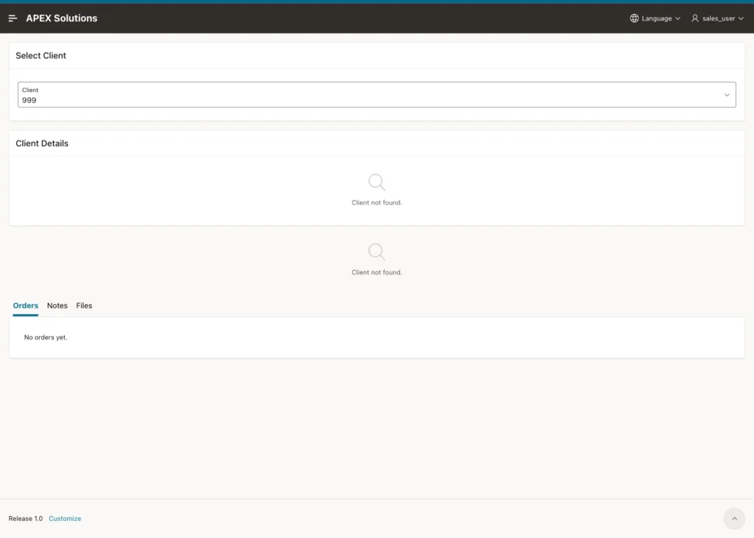Click the magnifier icon inside Client Details
Image resolution: width=754 pixels, height=538 pixels.
tap(376, 183)
